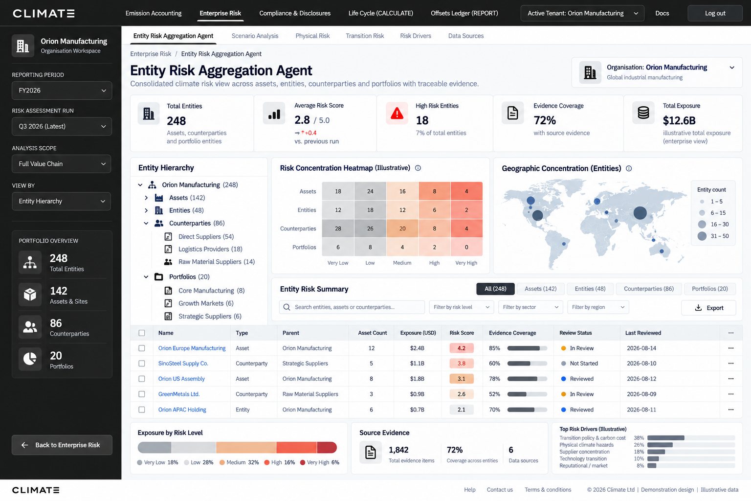Click the Medium segment of exposure bar
The width and height of the screenshot is (751, 501).
tap(246, 447)
